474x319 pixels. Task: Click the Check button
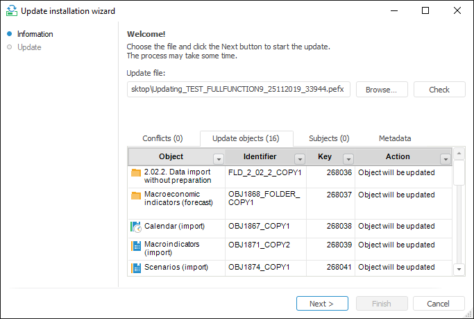[439, 90]
